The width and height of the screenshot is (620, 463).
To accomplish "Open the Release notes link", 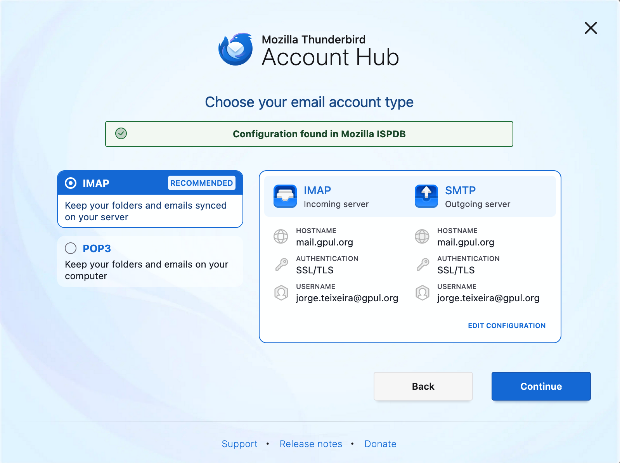I will tap(311, 444).
